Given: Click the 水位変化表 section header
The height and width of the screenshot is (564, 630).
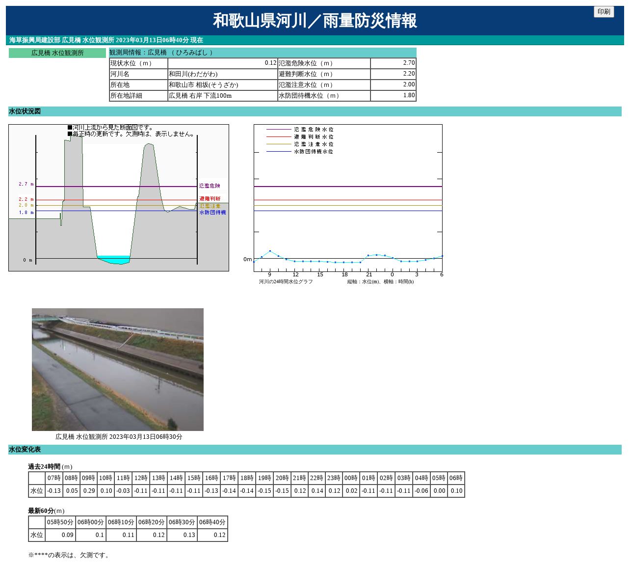Looking at the screenshot, I should 25,450.
